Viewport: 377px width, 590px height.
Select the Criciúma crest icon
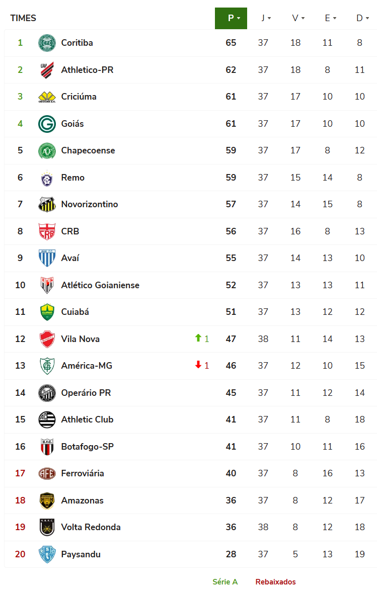47,97
